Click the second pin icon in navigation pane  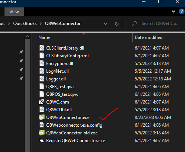tap(21, 61)
